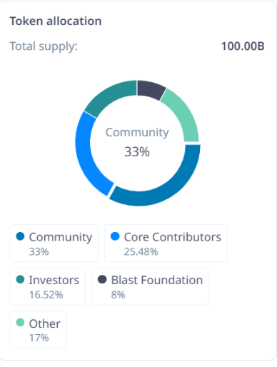The height and width of the screenshot is (367, 277).
Task: Click the Other legend color dot
Action: coord(20,323)
